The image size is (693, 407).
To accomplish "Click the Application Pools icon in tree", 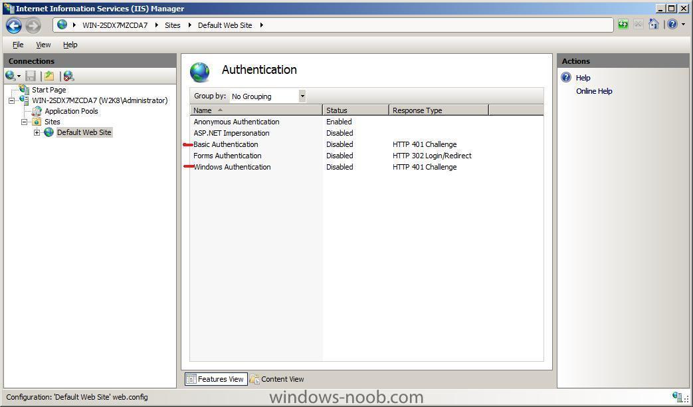I will (x=37, y=111).
